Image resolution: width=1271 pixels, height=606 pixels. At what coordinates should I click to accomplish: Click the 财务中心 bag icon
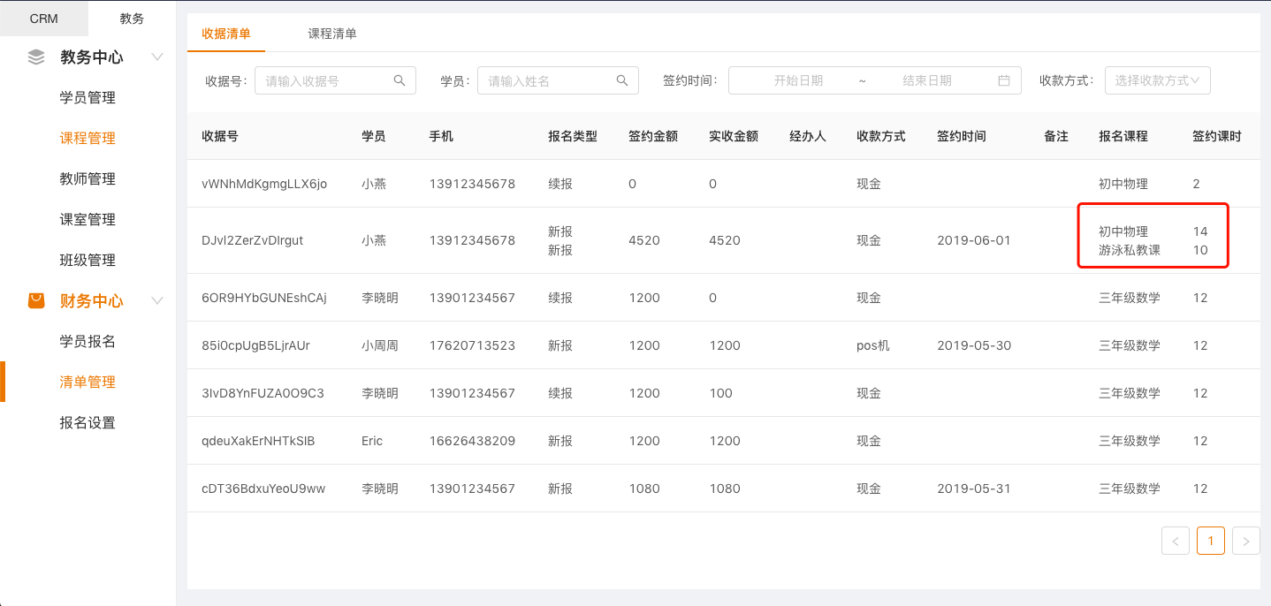pos(36,301)
